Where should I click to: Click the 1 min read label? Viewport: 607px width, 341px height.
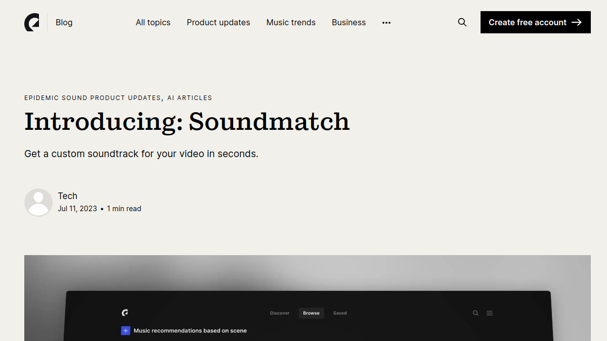tap(124, 209)
